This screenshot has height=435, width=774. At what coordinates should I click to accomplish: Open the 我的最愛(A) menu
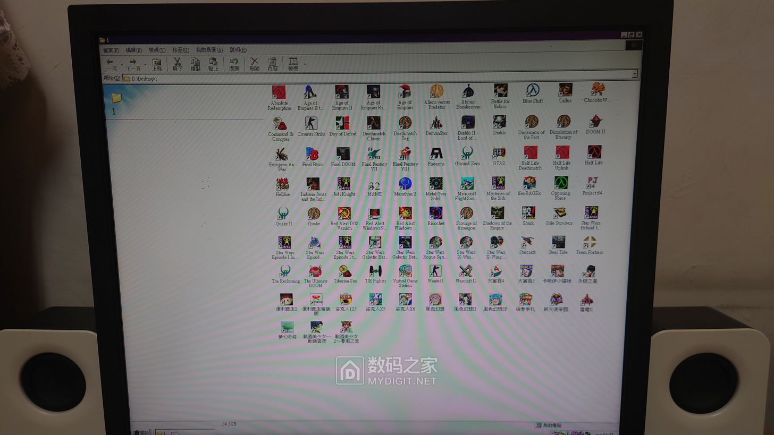pyautogui.click(x=209, y=50)
